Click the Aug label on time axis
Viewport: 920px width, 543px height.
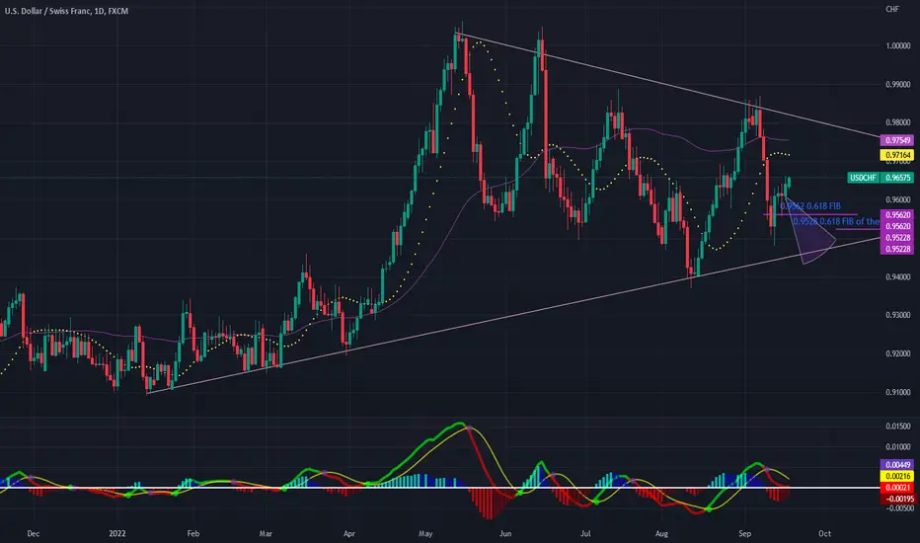tap(661, 533)
